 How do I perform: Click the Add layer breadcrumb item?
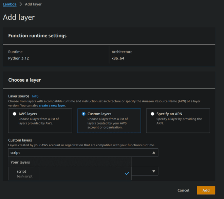[33, 4]
